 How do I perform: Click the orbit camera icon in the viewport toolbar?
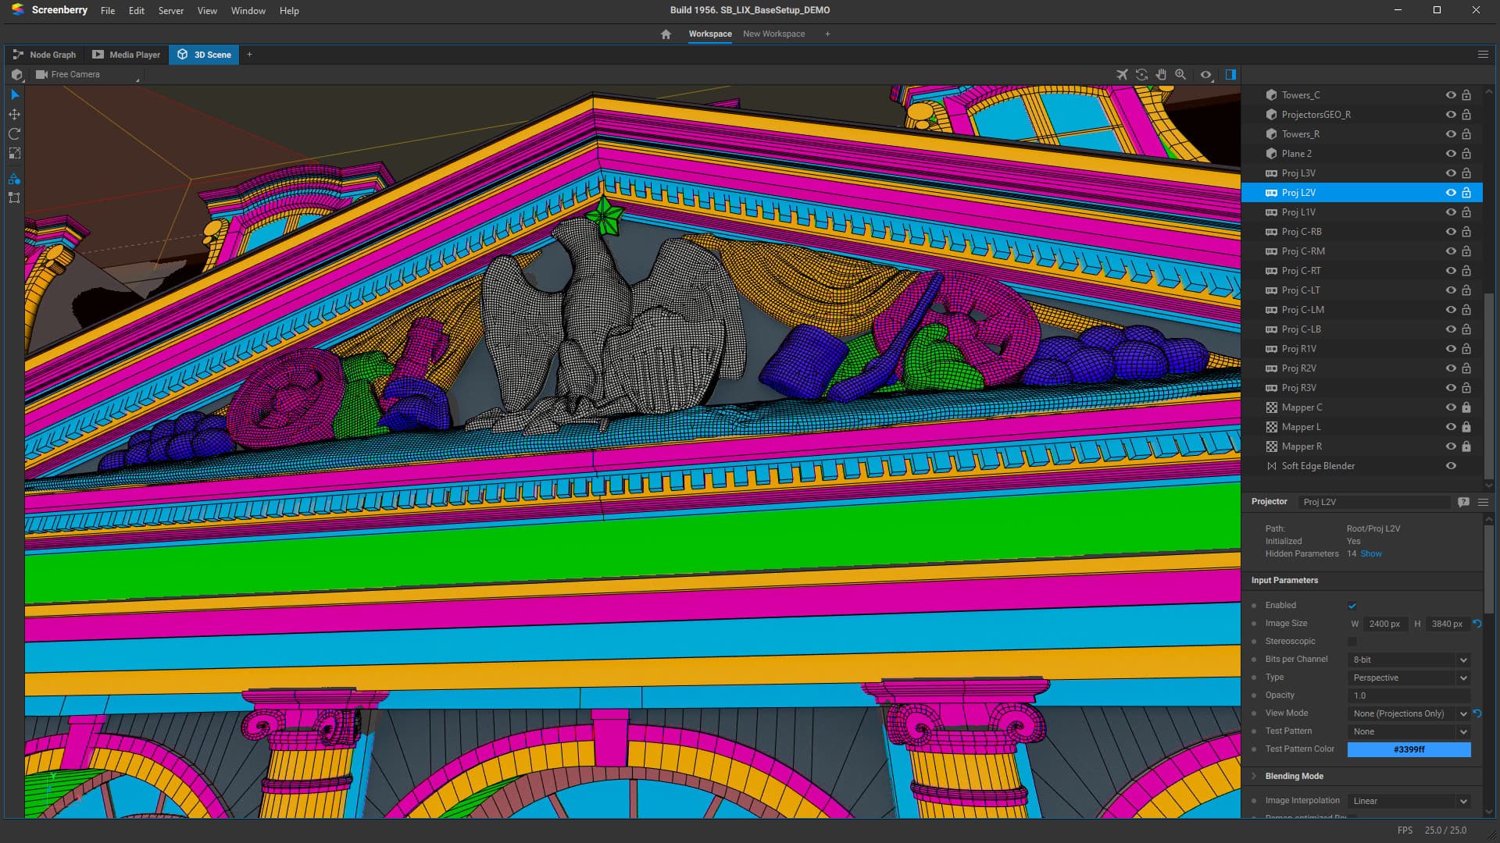(1141, 75)
